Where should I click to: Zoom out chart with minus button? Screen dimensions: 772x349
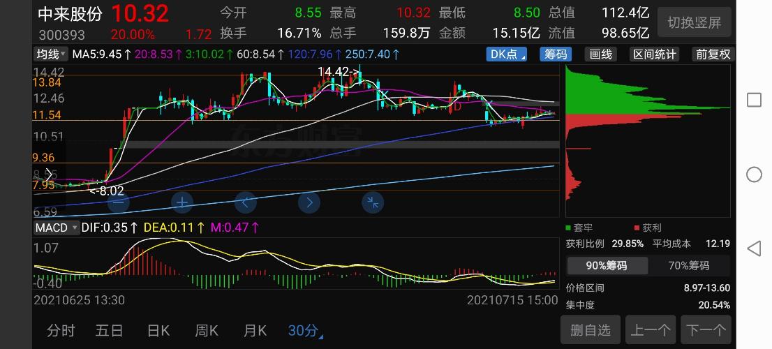pyautogui.click(x=119, y=202)
